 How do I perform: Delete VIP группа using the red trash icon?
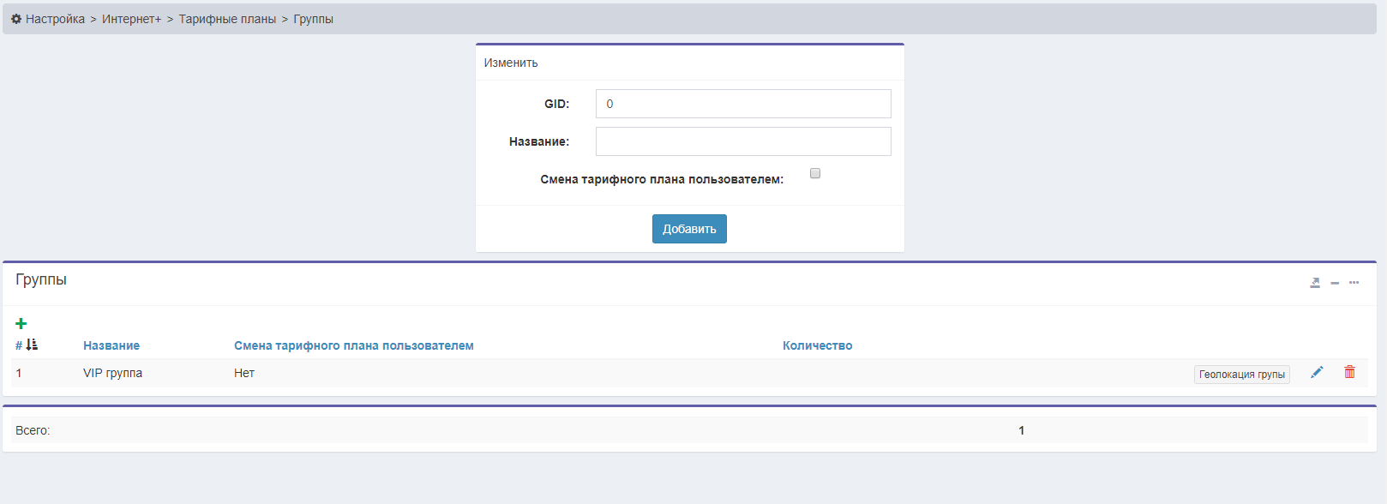point(1349,372)
